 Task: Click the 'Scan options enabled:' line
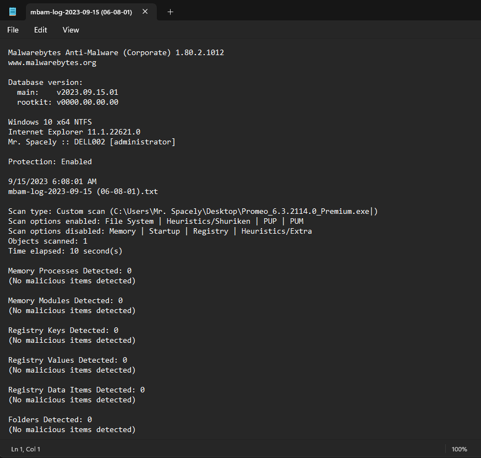(x=156, y=221)
